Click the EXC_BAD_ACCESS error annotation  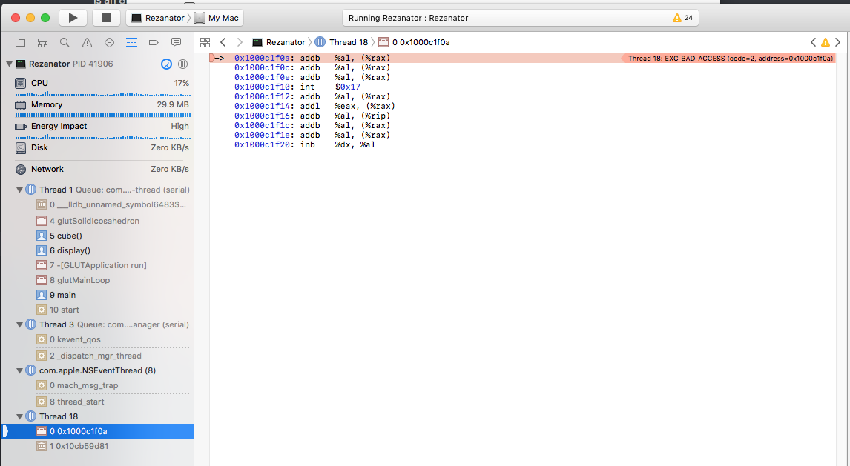[730, 58]
